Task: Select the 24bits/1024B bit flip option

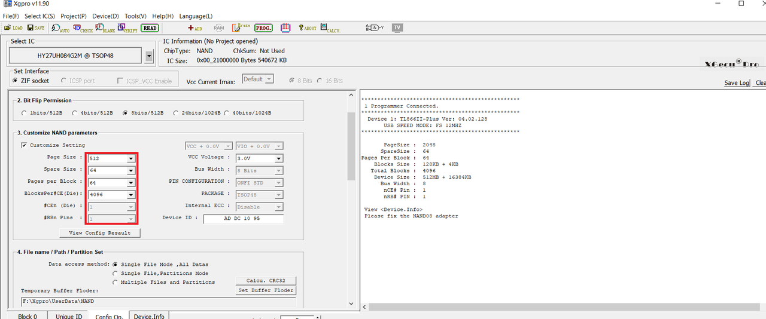Action: pos(177,112)
